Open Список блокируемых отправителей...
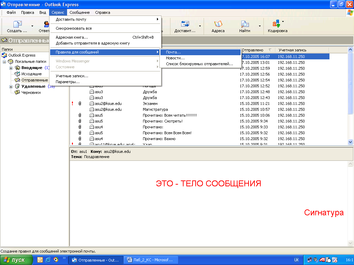The height and width of the screenshot is (265, 354). coord(200,64)
